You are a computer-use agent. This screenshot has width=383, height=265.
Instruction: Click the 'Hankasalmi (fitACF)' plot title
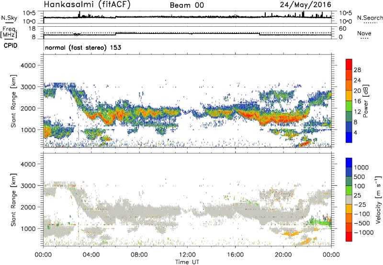[87, 5]
